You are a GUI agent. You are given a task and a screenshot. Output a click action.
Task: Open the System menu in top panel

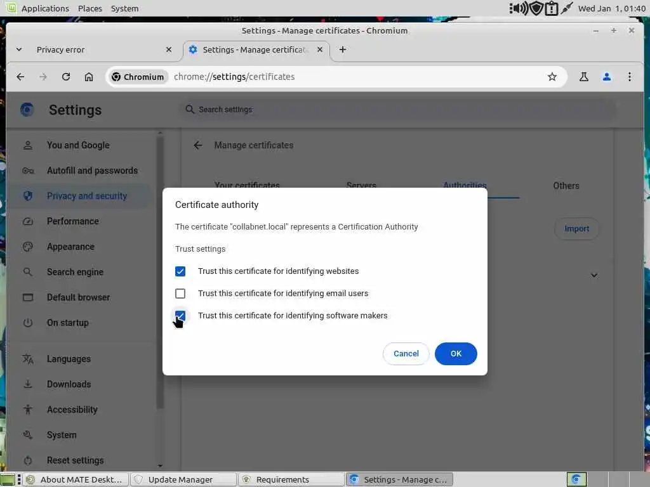pos(124,8)
